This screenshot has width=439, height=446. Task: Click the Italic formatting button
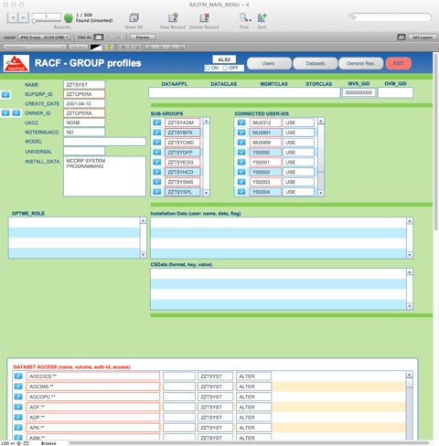point(130,48)
